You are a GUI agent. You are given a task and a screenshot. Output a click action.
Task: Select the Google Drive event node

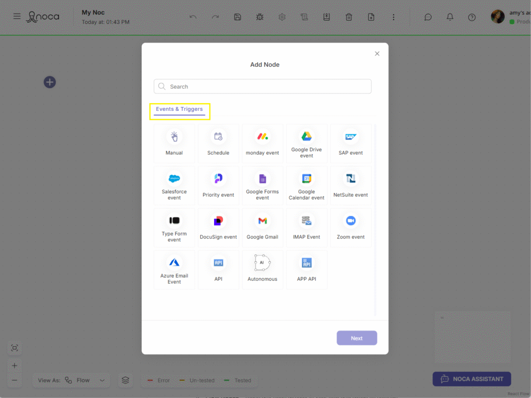[306, 144]
